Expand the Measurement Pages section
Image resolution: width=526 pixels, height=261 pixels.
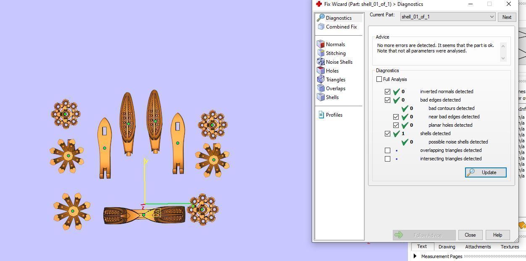[x=415, y=256]
